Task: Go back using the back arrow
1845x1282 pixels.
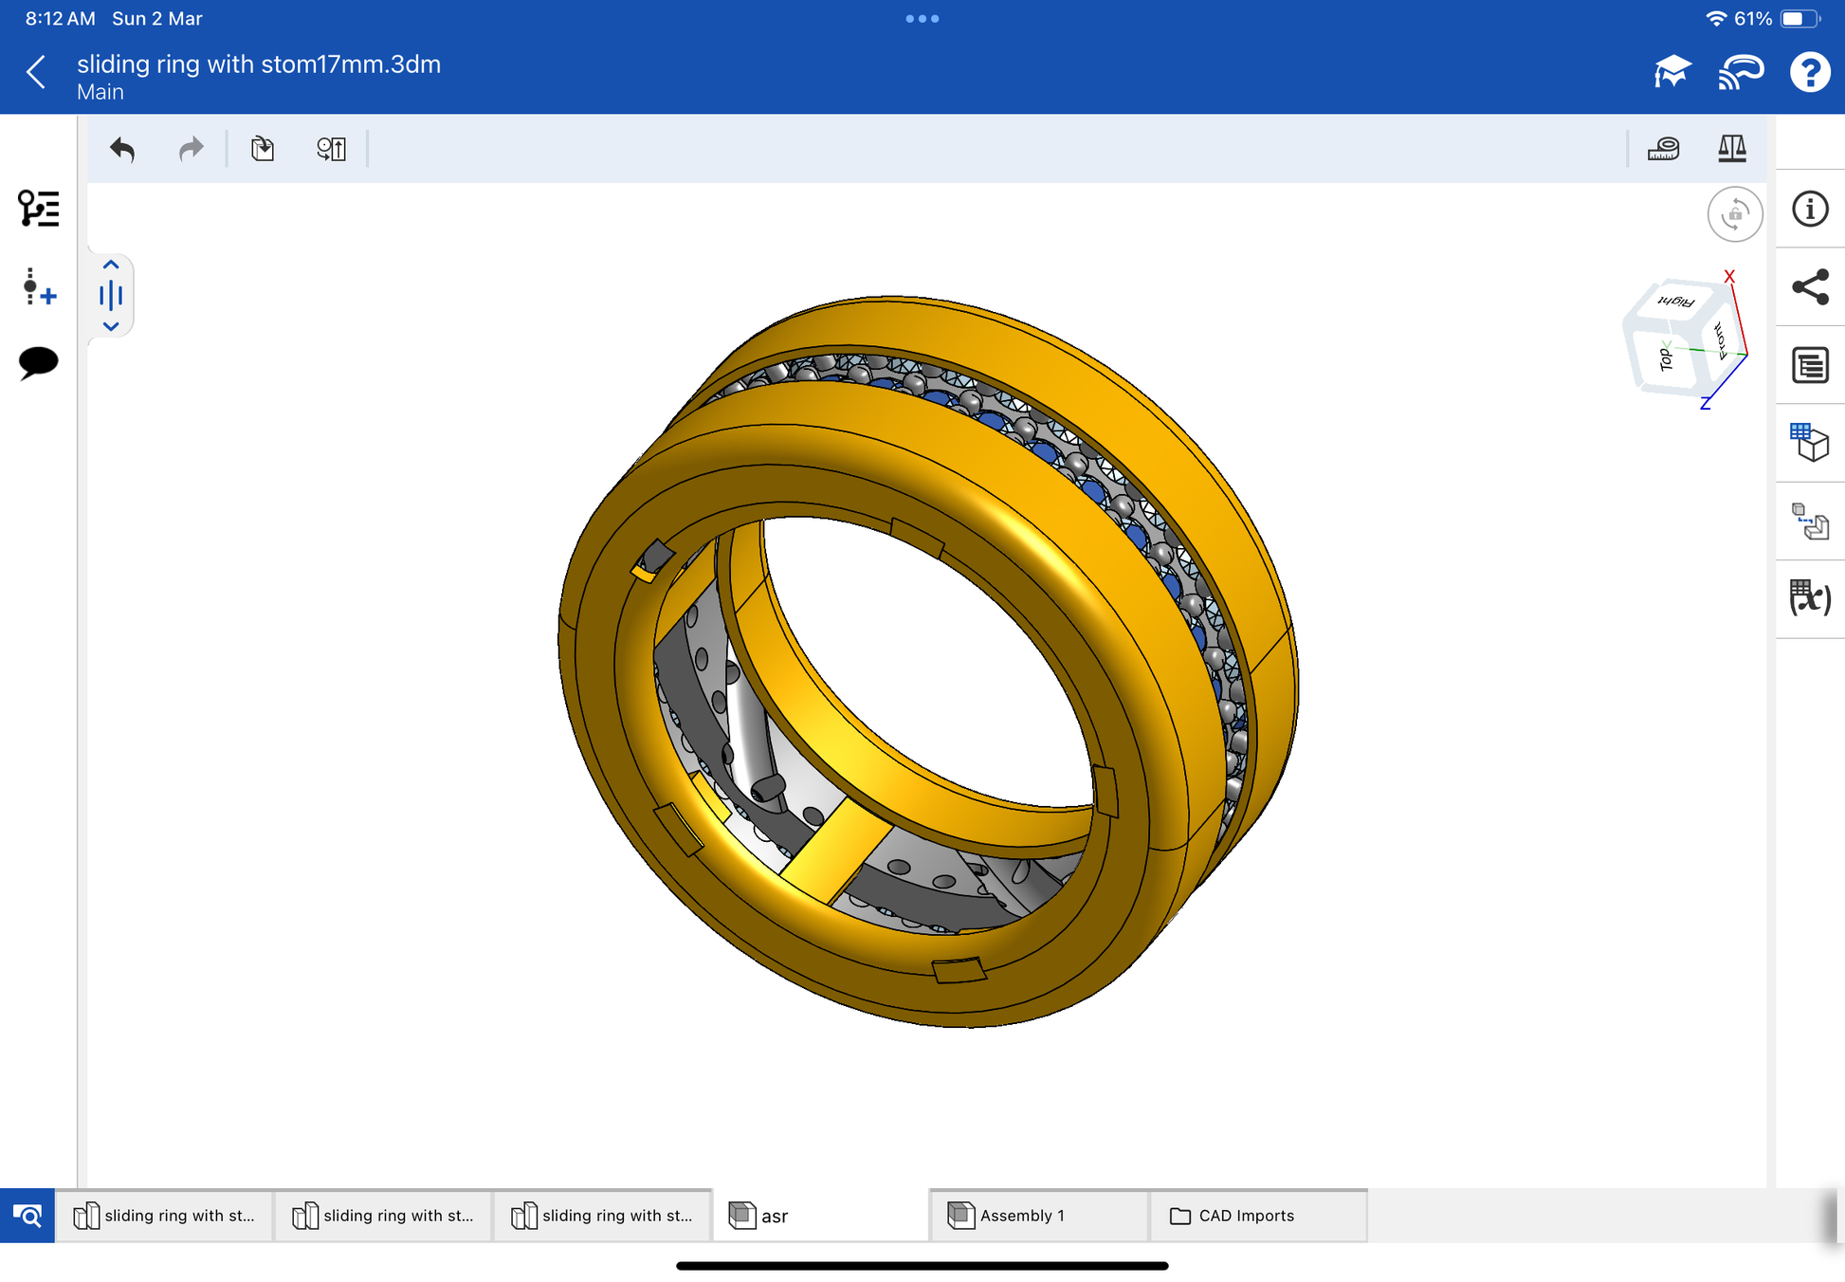Action: (36, 72)
